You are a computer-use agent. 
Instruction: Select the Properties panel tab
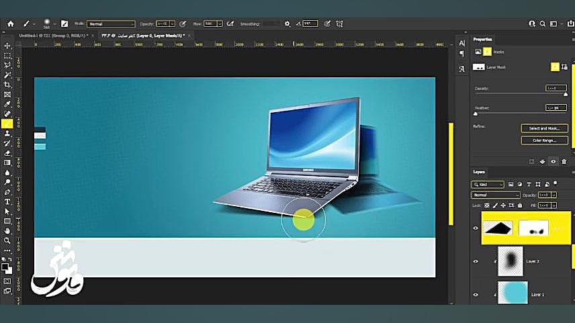pos(482,39)
